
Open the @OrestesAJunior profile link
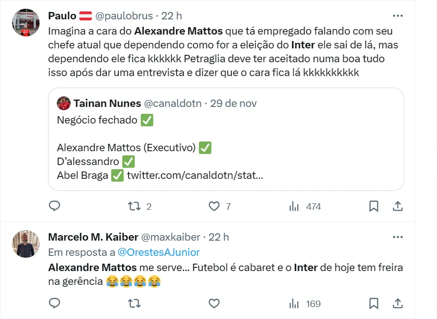[159, 252]
